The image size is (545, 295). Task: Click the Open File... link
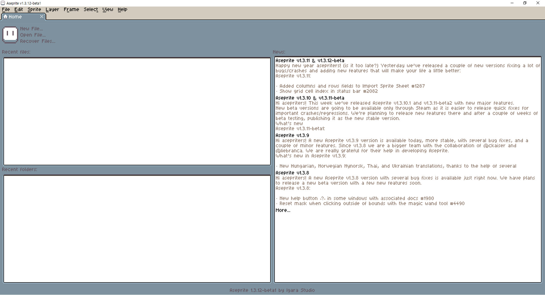(x=33, y=35)
